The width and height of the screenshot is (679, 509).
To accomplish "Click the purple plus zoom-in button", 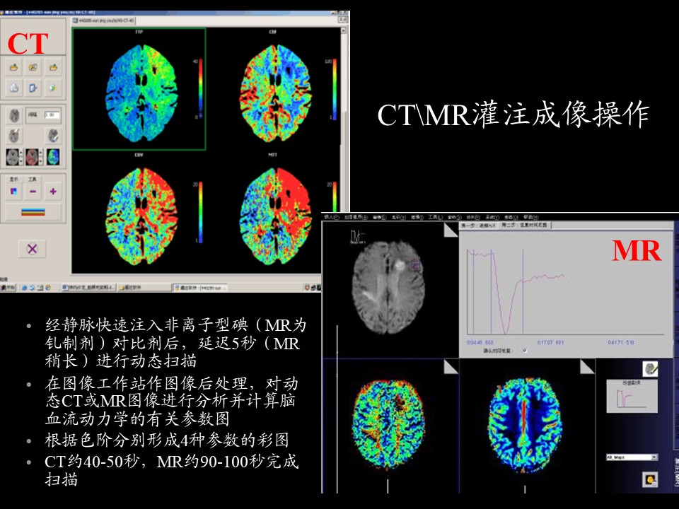I will pyautogui.click(x=53, y=192).
